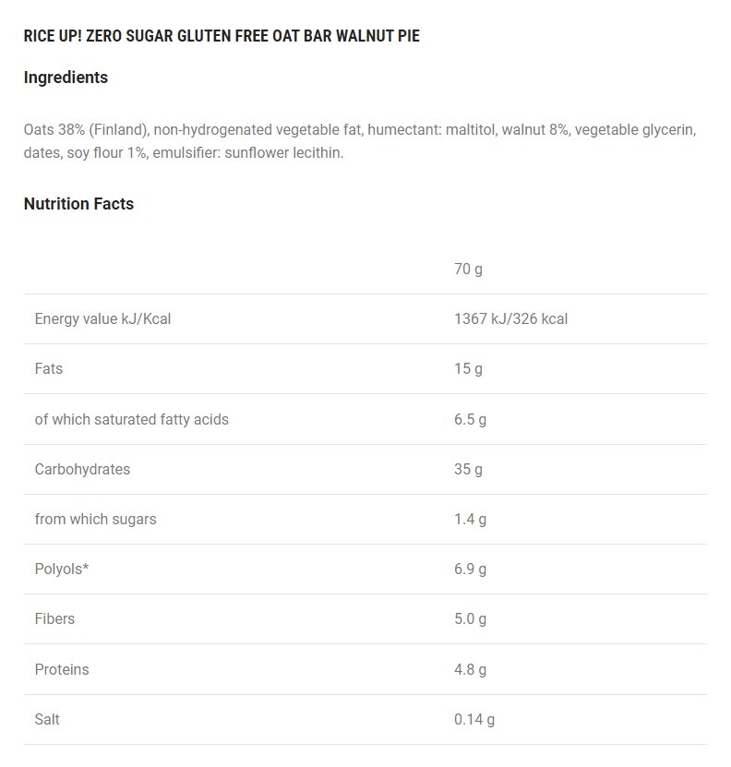Select the Salt row label
Screen dimensions: 731x767
[47, 719]
